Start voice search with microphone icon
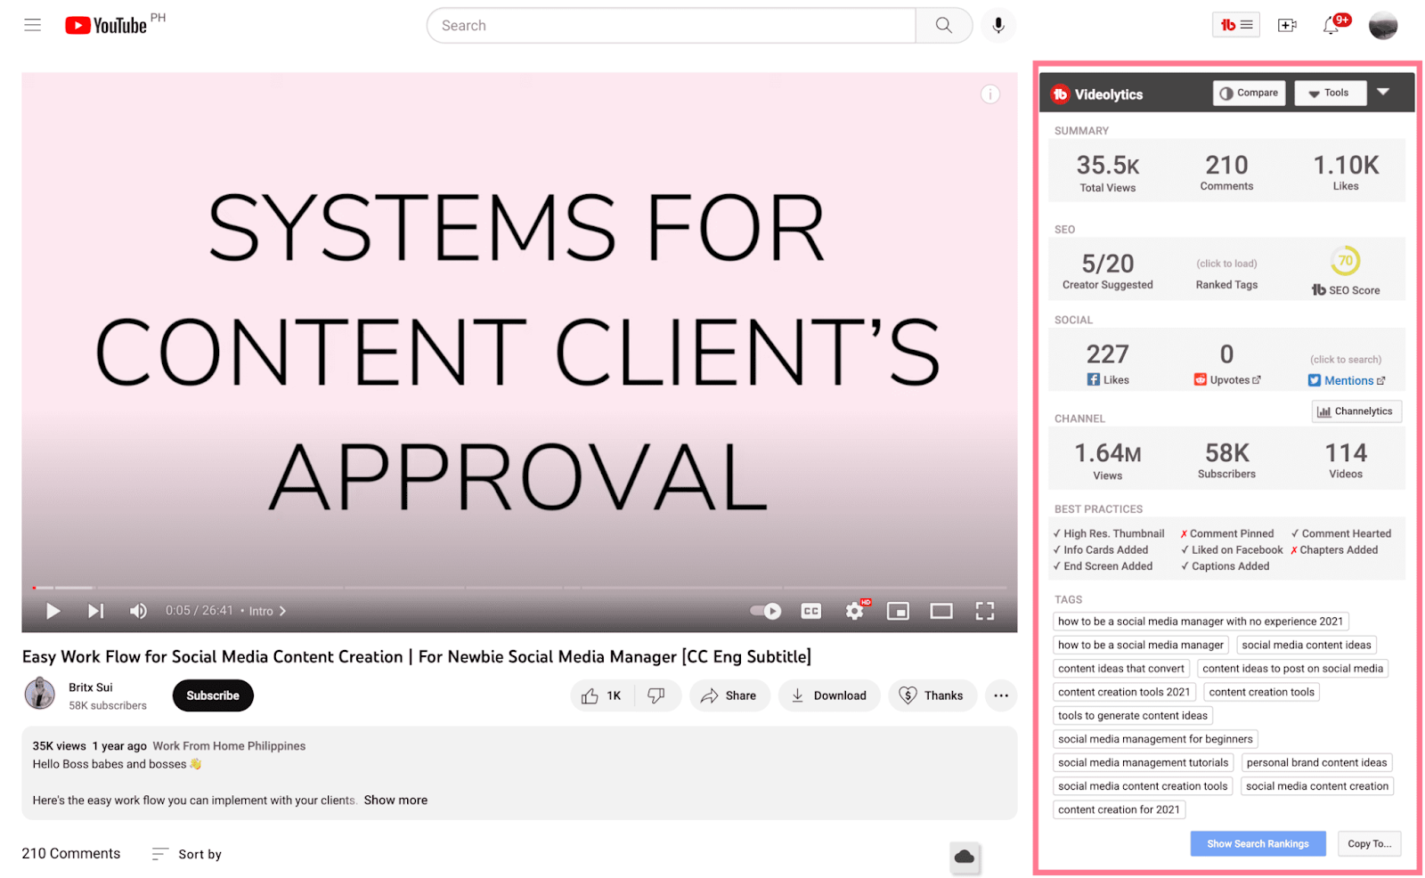1425x878 pixels. click(997, 26)
